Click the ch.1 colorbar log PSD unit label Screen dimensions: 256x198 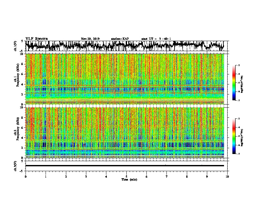[x=242, y=84]
